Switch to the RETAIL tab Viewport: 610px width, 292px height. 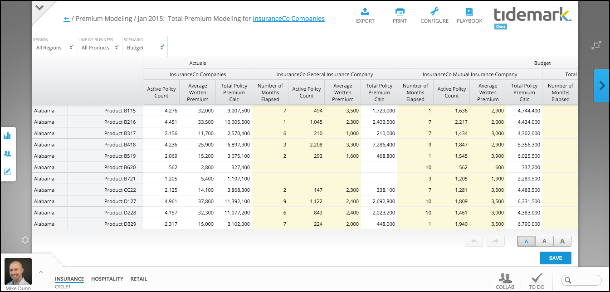pyautogui.click(x=139, y=279)
